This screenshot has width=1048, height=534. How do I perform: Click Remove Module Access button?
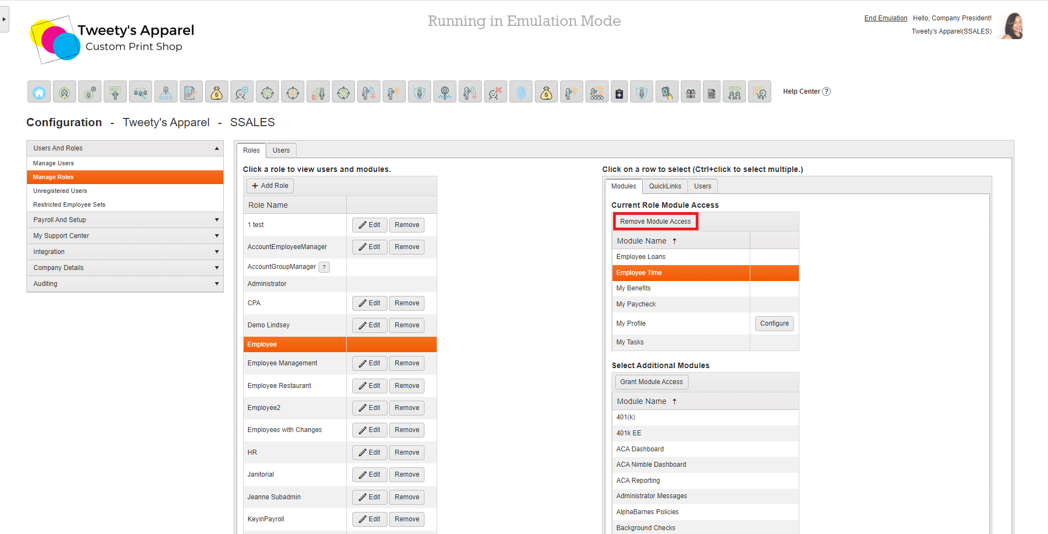click(655, 222)
